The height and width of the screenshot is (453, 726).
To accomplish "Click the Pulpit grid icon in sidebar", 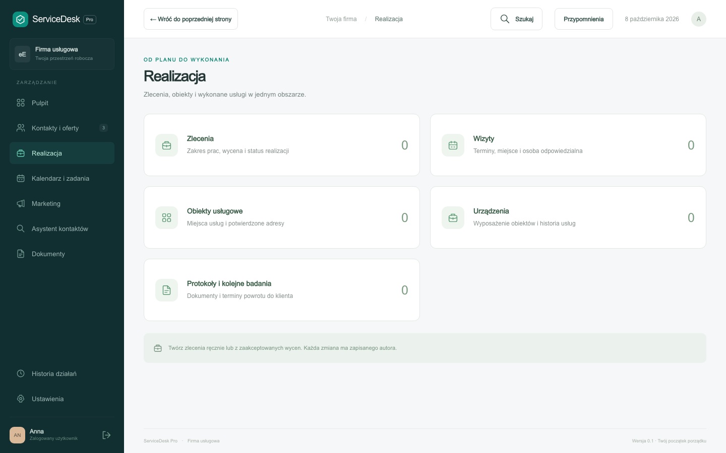I will [21, 103].
